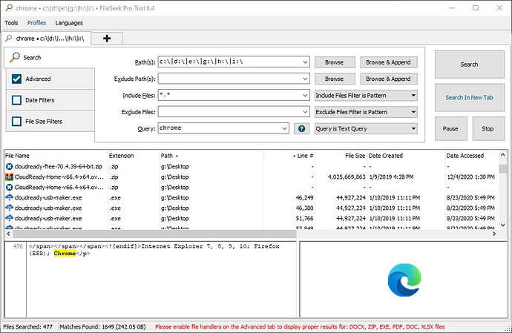Sort by Extension column header

pos(134,156)
